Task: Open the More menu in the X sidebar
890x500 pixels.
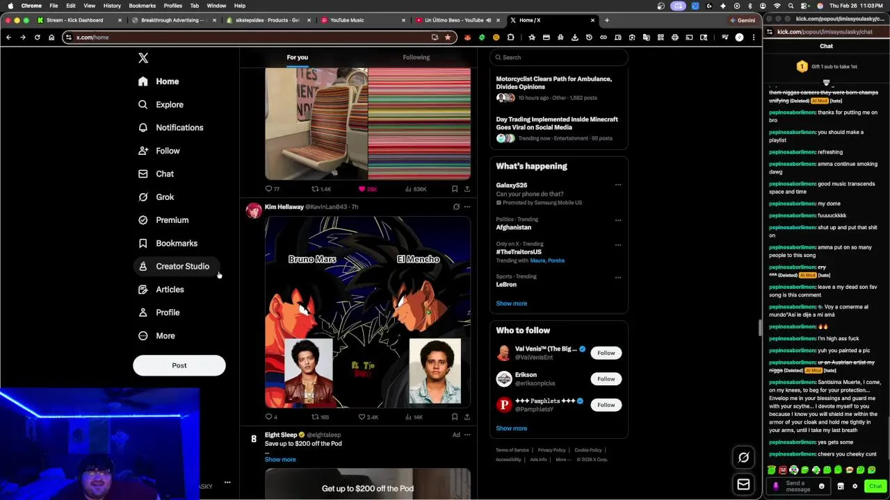Action: click(156, 335)
